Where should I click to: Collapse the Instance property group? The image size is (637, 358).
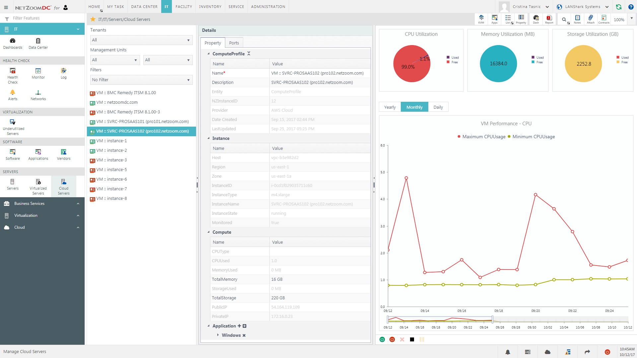[x=209, y=138]
